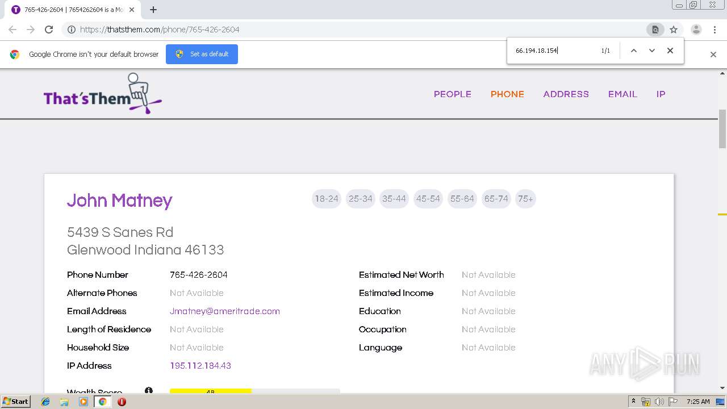The height and width of the screenshot is (409, 727).
Task: Click the That'sThem logo
Action: click(x=103, y=94)
